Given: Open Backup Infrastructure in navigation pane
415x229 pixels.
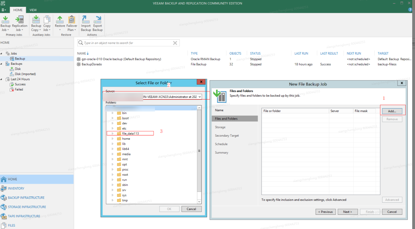Looking at the screenshot, I should (x=26, y=198).
